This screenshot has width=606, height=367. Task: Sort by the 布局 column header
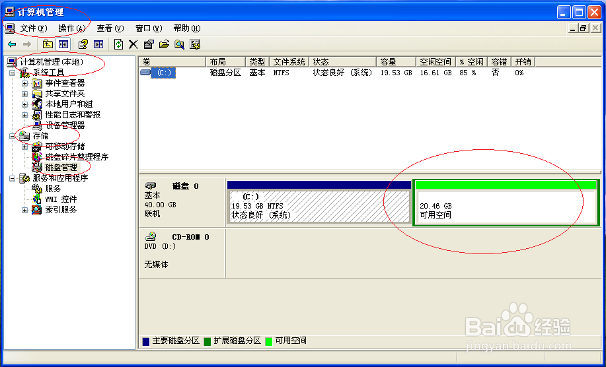pos(226,62)
